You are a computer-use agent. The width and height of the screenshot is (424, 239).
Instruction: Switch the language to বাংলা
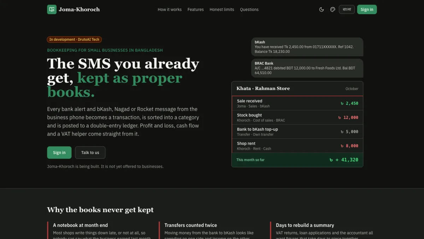pos(347,10)
